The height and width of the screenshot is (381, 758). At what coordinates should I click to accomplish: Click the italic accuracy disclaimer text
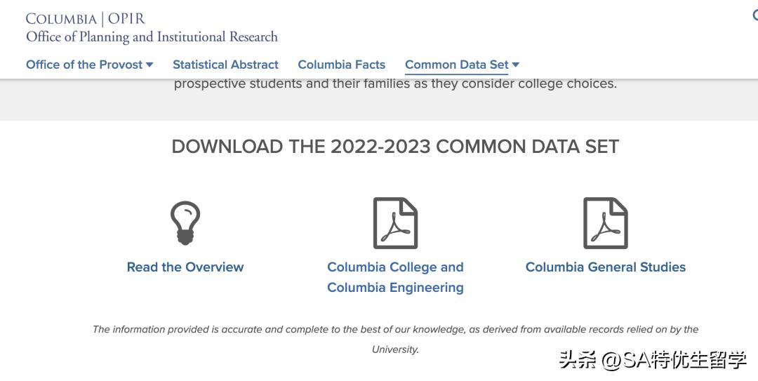[x=395, y=330]
